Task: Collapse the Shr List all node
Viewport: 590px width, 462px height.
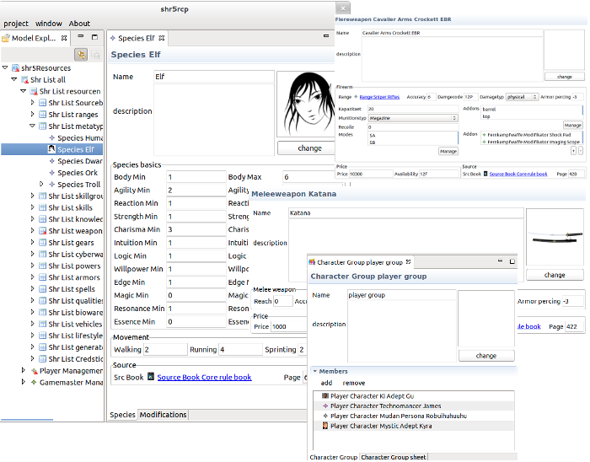Action: tap(14, 79)
